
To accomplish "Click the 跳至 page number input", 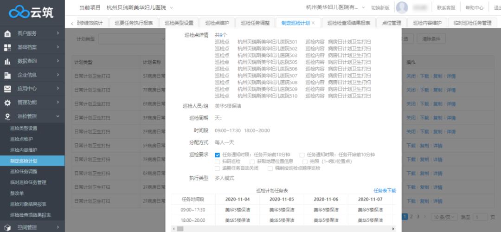I will [x=480, y=217].
